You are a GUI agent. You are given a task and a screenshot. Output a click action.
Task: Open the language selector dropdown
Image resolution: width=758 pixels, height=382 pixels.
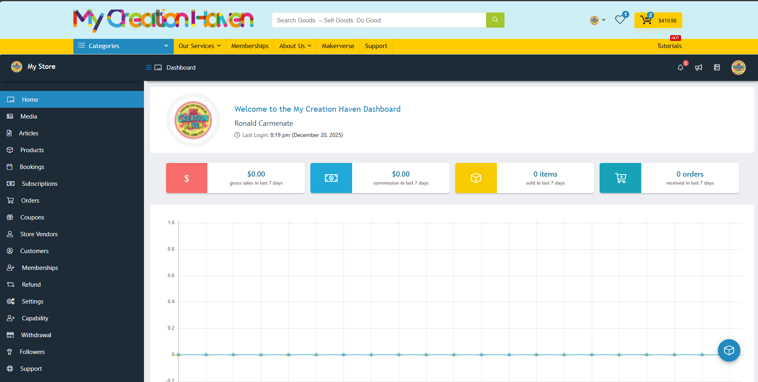(x=598, y=20)
